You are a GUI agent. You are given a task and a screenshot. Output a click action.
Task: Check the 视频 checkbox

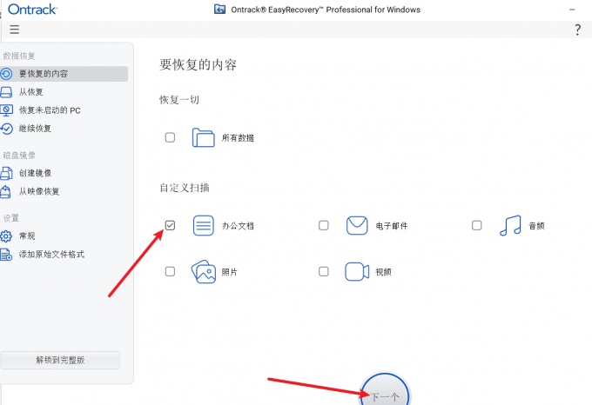coord(324,271)
